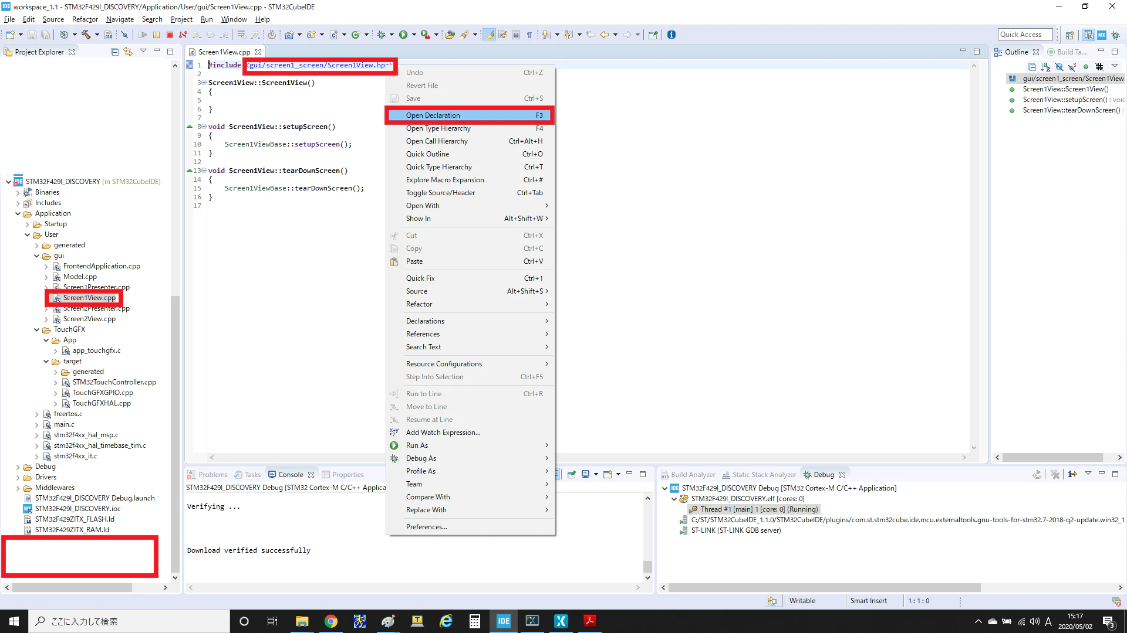1127x633 pixels.
Task: Toggle Show Whitespace Characters pilcrow icon
Action: (529, 35)
